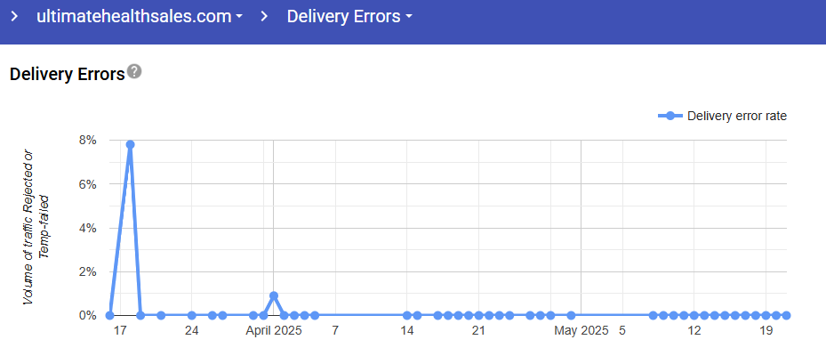Click the 'Delivery error rate' legend label

click(736, 116)
